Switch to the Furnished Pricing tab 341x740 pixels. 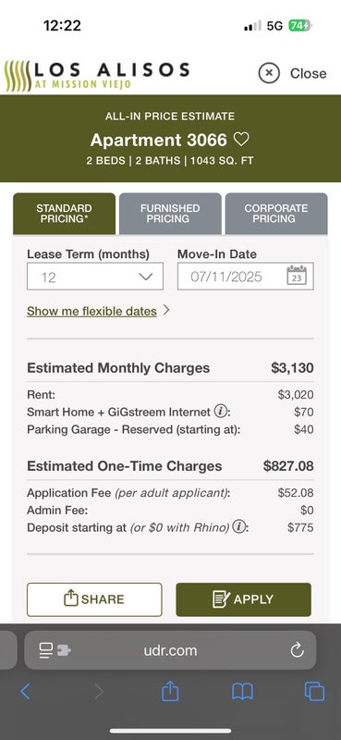(170, 214)
